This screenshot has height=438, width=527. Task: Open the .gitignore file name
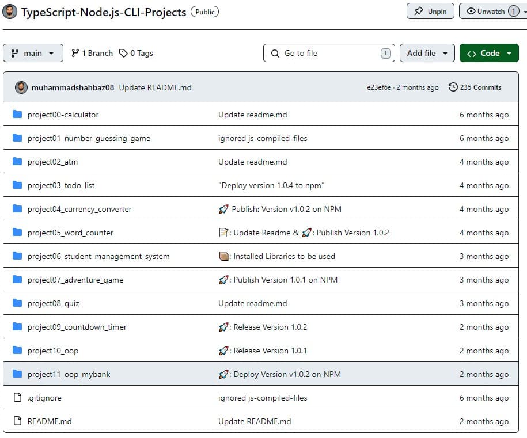(44, 398)
